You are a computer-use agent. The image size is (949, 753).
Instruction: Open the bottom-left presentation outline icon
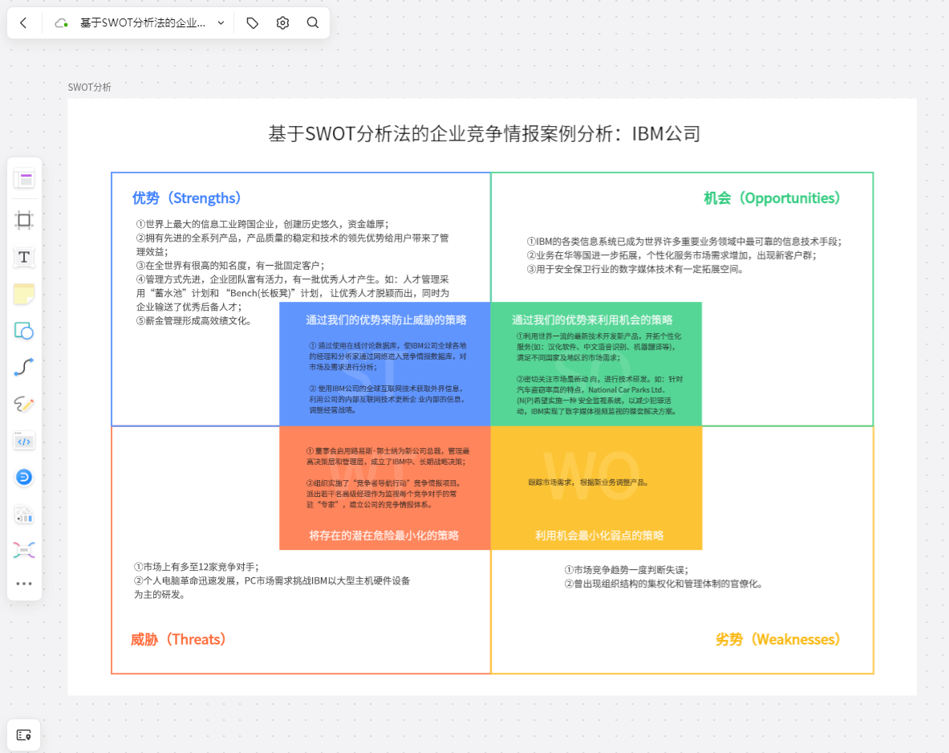tap(24, 735)
